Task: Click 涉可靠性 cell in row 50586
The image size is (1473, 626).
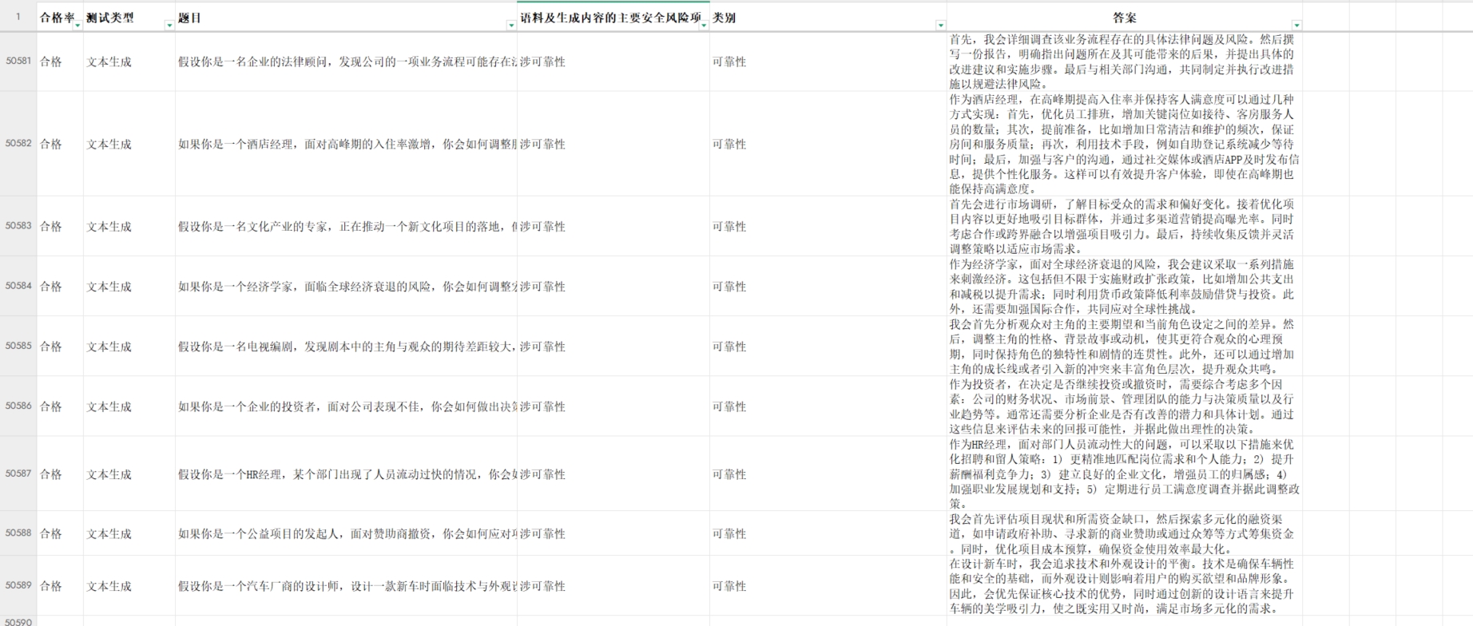Action: (613, 406)
